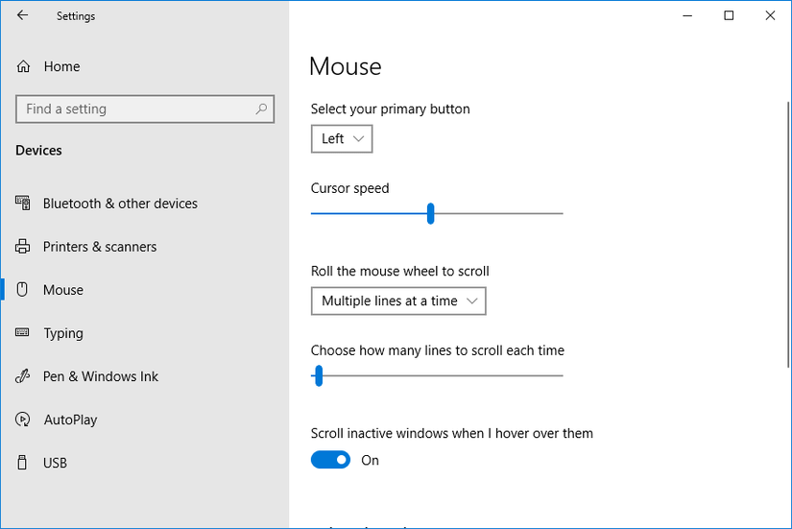Click the back arrow icon
The image size is (792, 529).
click(22, 15)
